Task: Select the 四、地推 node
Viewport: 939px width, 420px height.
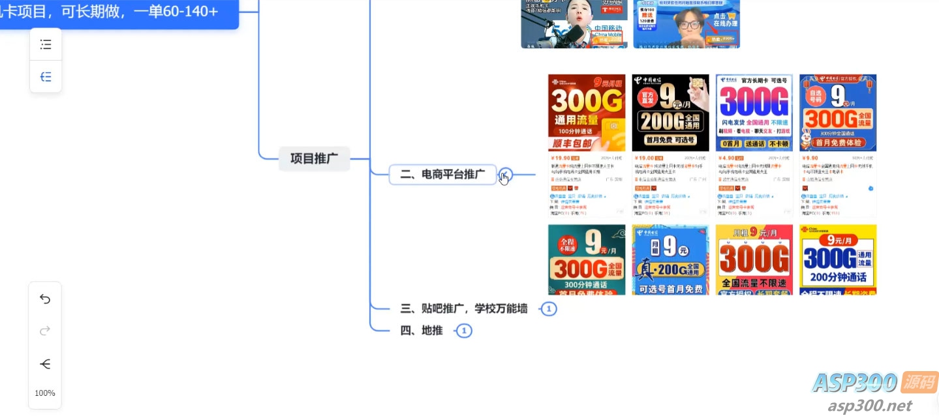Action: point(422,331)
